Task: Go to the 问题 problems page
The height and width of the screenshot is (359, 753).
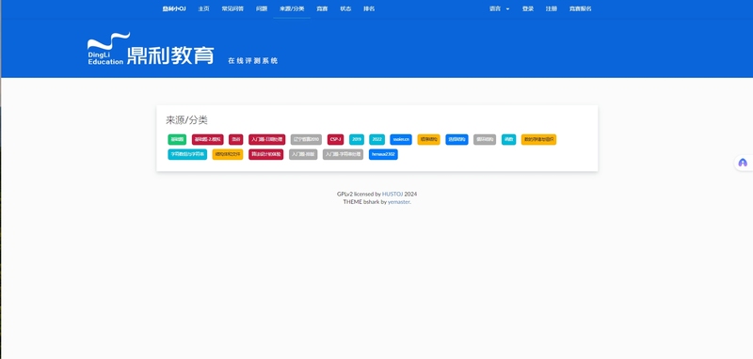Action: pyautogui.click(x=262, y=8)
